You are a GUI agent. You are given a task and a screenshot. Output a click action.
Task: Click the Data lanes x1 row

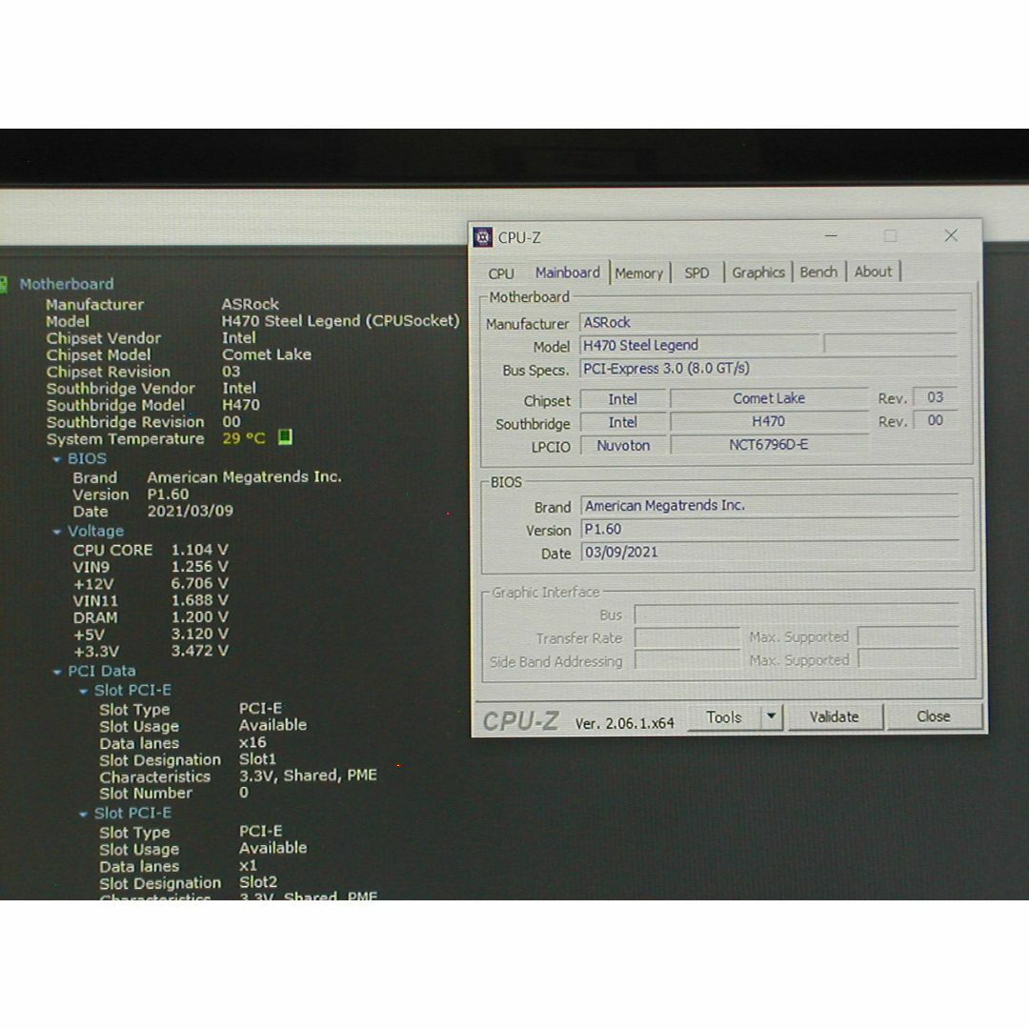coord(178,865)
